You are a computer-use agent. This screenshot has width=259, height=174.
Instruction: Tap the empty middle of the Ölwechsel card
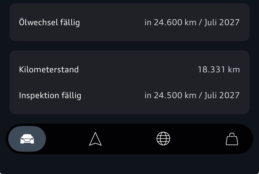[111, 23]
